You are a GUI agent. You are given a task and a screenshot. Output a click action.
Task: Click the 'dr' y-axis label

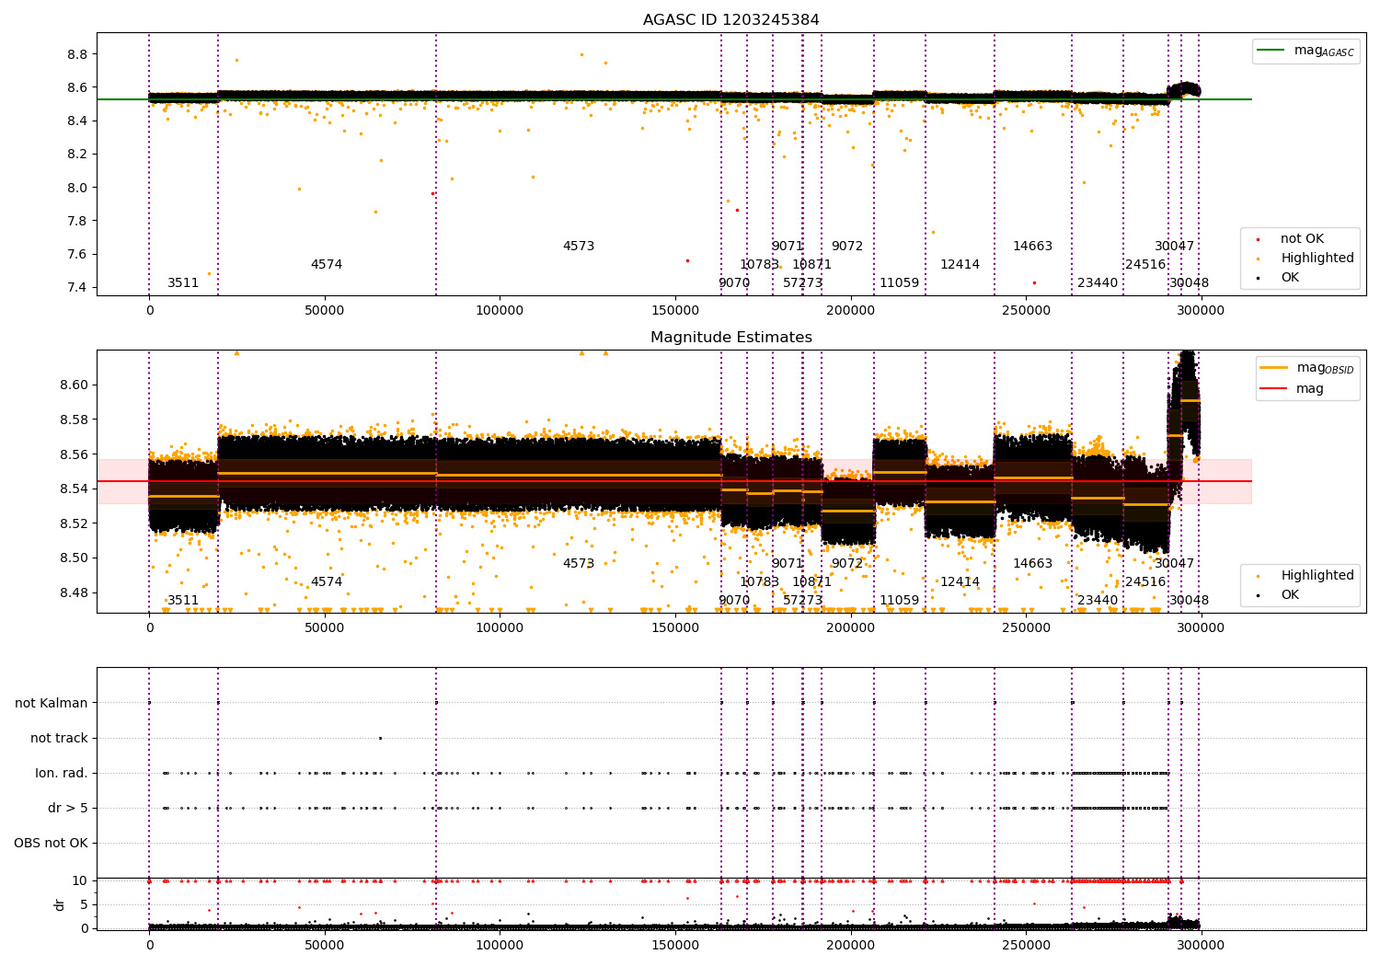tap(60, 904)
